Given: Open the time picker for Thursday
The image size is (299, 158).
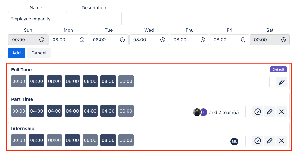Looking at the screenshot, I should point(203,39).
